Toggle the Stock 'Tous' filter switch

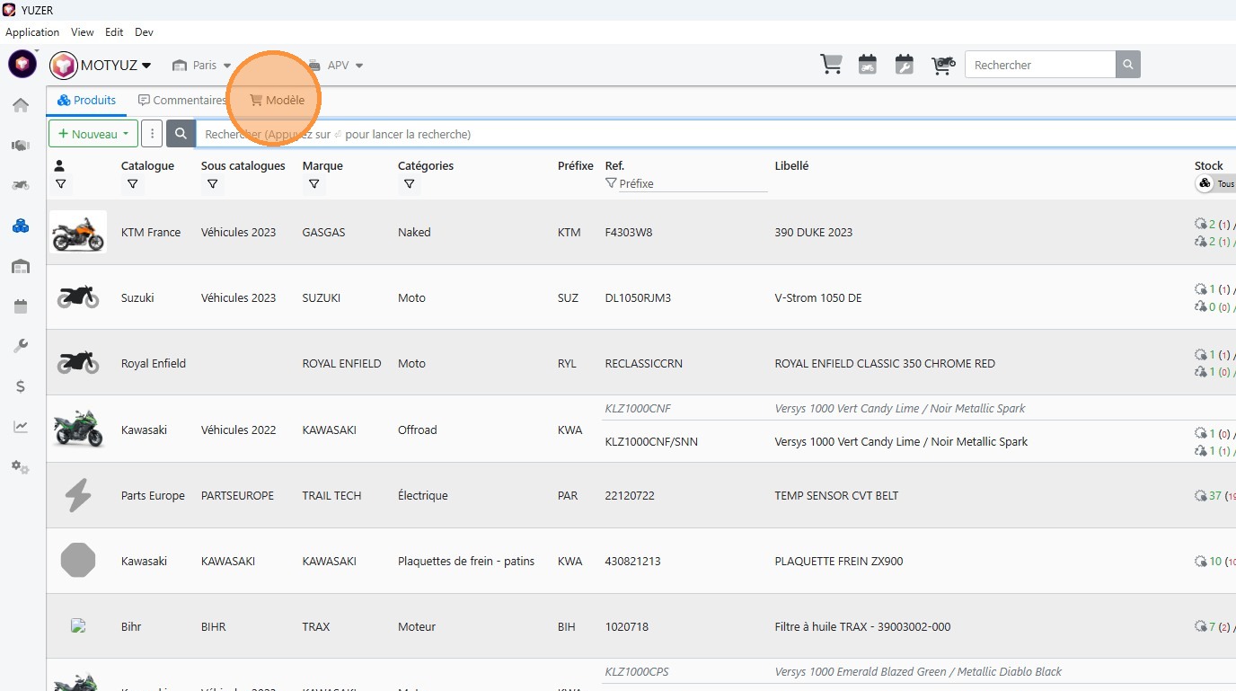(x=1215, y=183)
